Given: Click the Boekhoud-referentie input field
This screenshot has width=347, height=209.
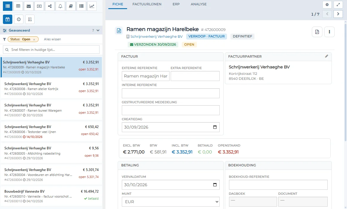Looking at the screenshot, I should (x=278, y=185).
